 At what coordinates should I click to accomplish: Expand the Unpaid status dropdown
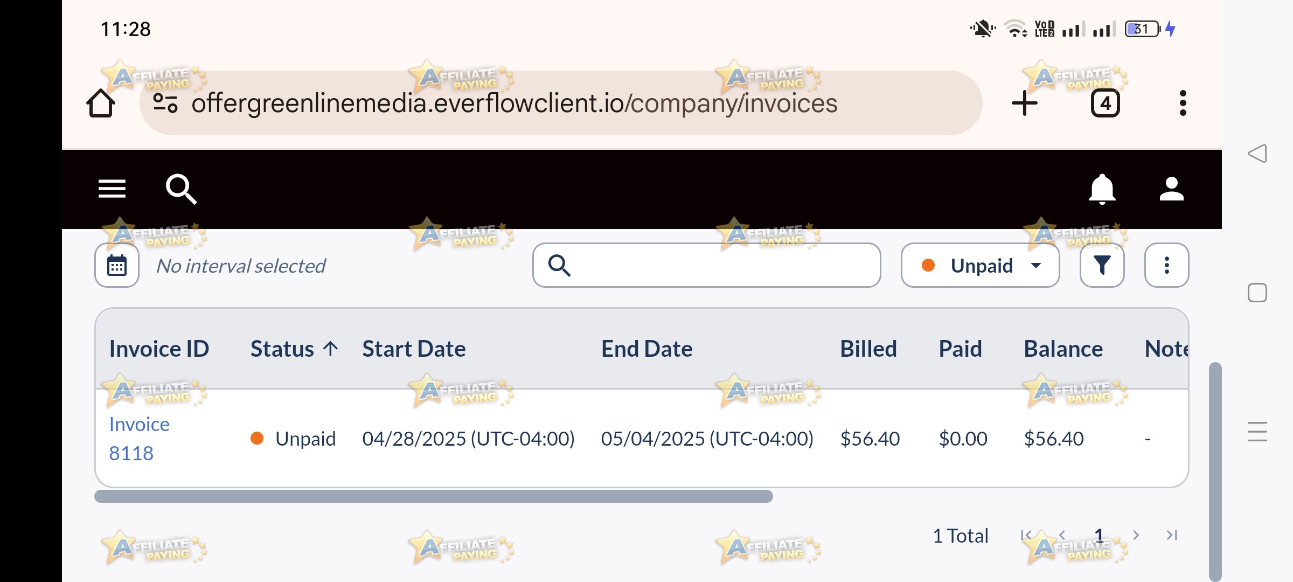pyautogui.click(x=980, y=265)
